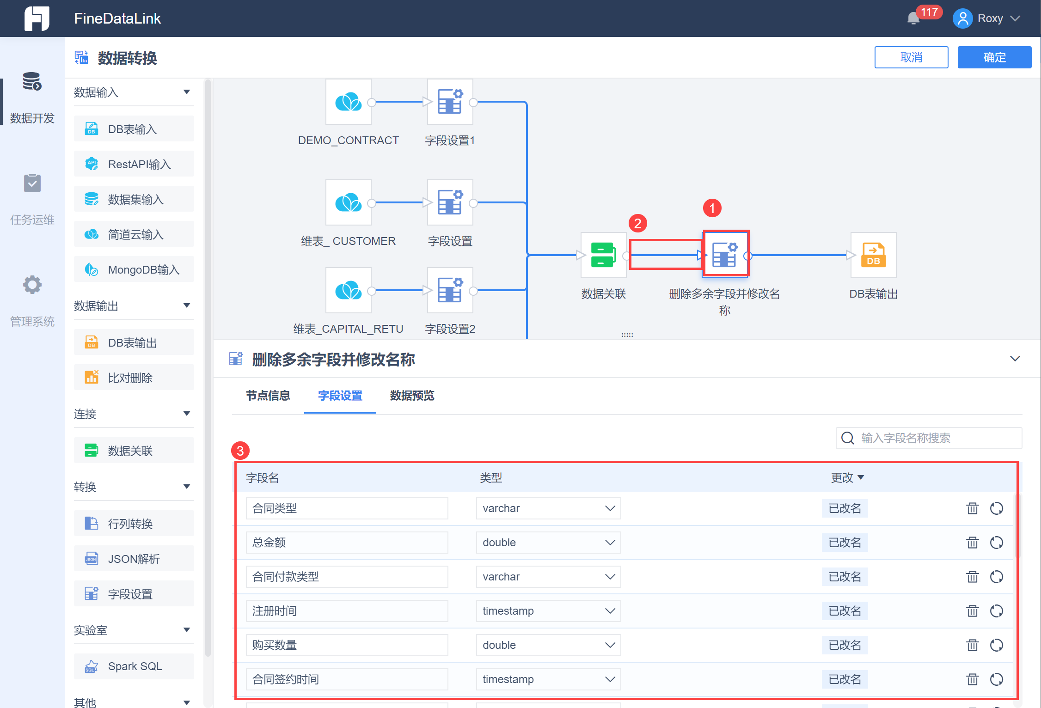
Task: Click the DEMO_CONTRACT input node icon
Action: pyautogui.click(x=349, y=102)
